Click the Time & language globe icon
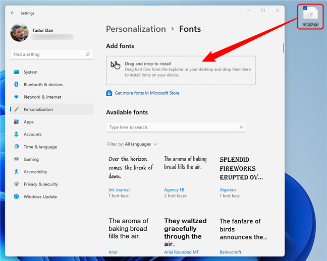This screenshot has height=261, width=327. pyautogui.click(x=16, y=147)
